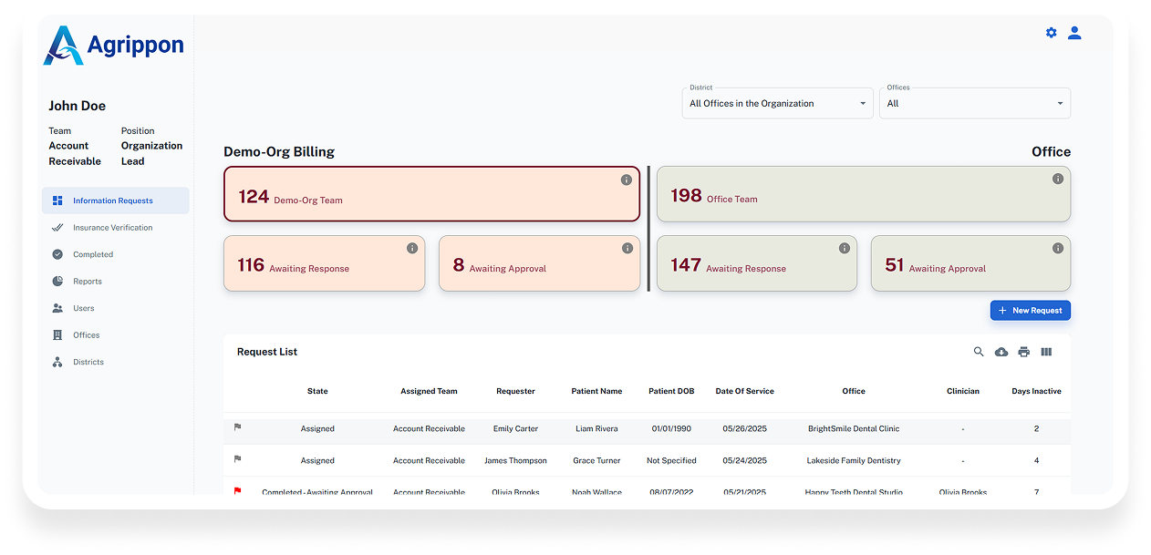Screen dimensions: 1151x555
Task: Select the 51 Awaiting Approval card
Action: click(970, 264)
